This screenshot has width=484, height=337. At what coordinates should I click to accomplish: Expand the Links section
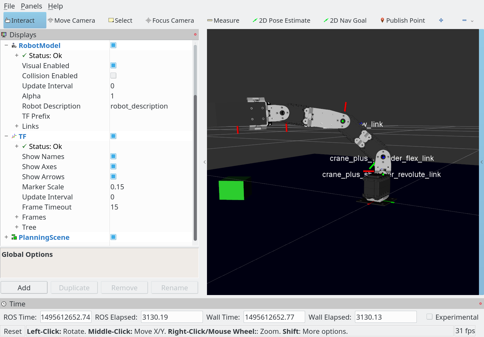coord(17,126)
